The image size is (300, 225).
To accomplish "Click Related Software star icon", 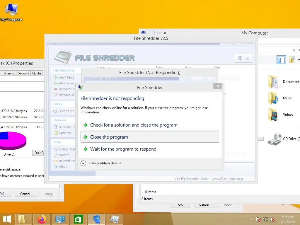I will (x=55, y=161).
